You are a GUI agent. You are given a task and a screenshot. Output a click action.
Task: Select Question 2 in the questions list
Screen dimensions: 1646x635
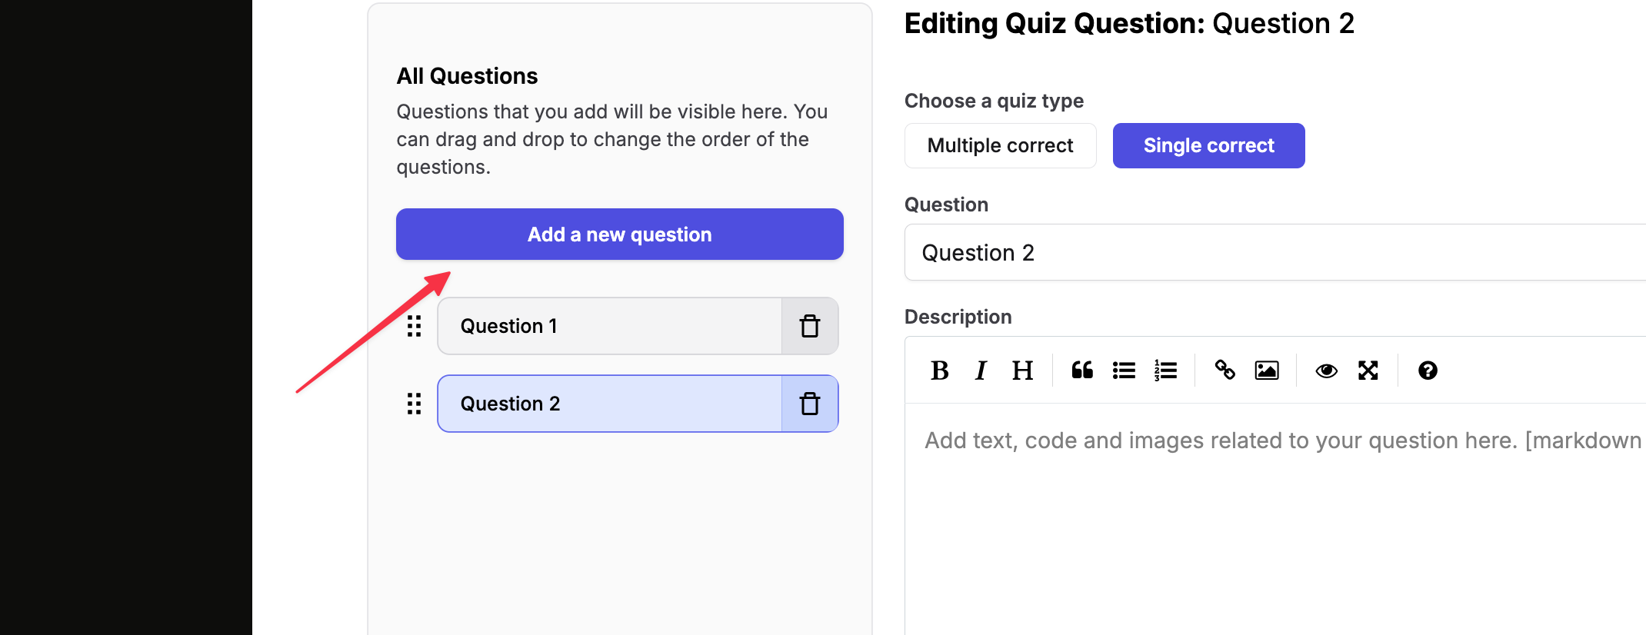609,404
